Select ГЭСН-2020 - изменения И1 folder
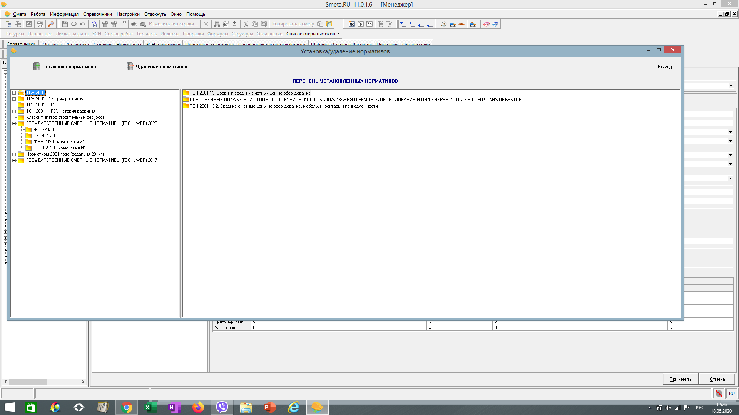Image resolution: width=739 pixels, height=415 pixels. point(60,148)
